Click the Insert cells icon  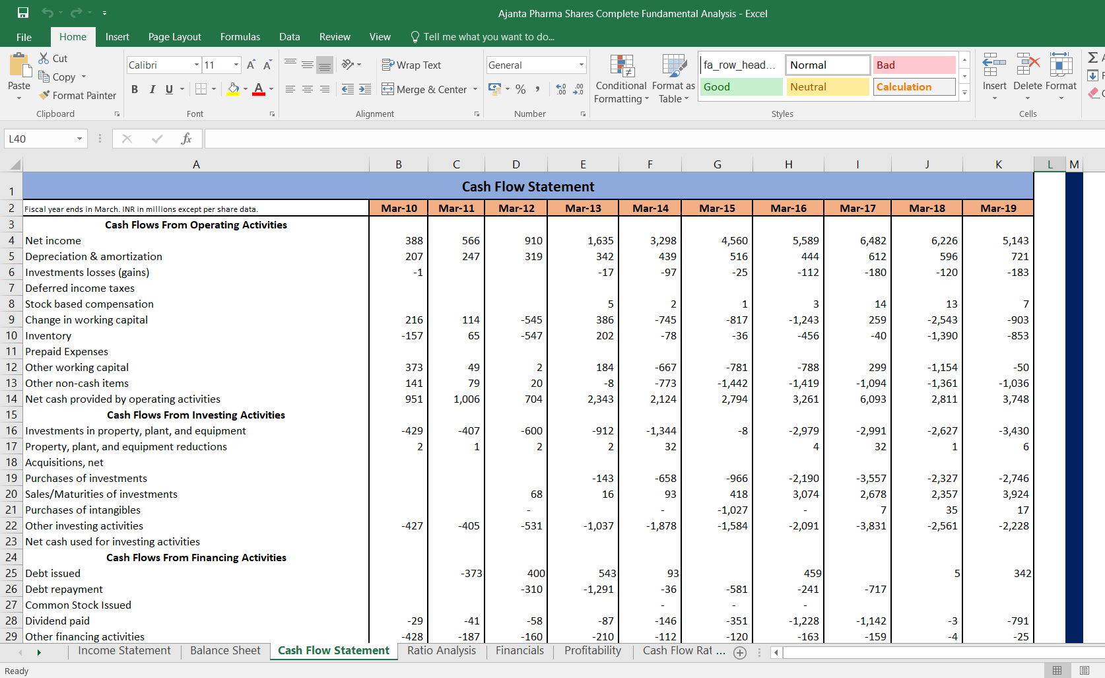pos(994,65)
